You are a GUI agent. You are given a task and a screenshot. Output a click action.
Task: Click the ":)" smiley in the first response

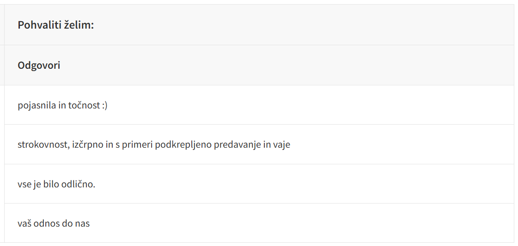[x=104, y=106]
